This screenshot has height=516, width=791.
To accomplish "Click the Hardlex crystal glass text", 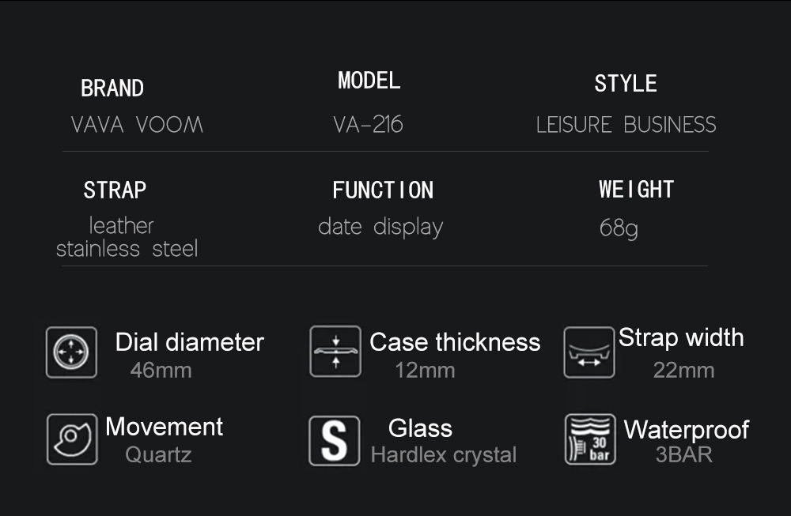I will (x=444, y=455).
